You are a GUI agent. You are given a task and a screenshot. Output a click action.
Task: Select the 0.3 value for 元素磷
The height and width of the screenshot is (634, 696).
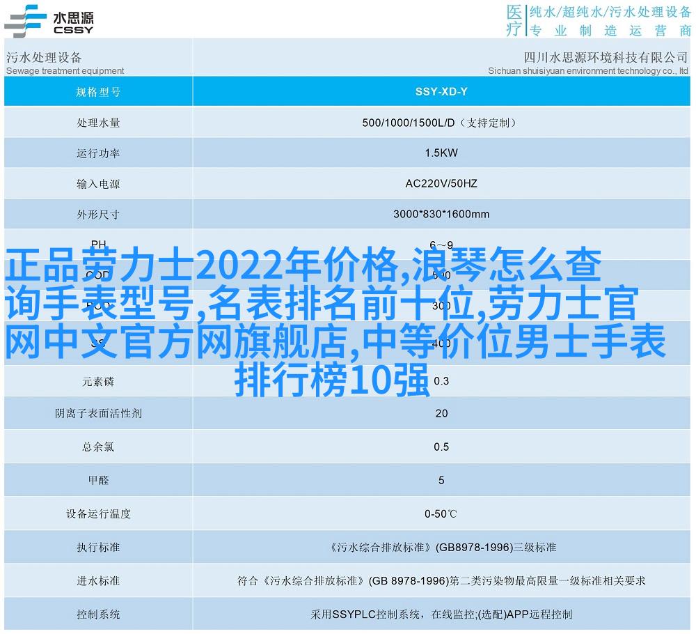[x=441, y=381]
